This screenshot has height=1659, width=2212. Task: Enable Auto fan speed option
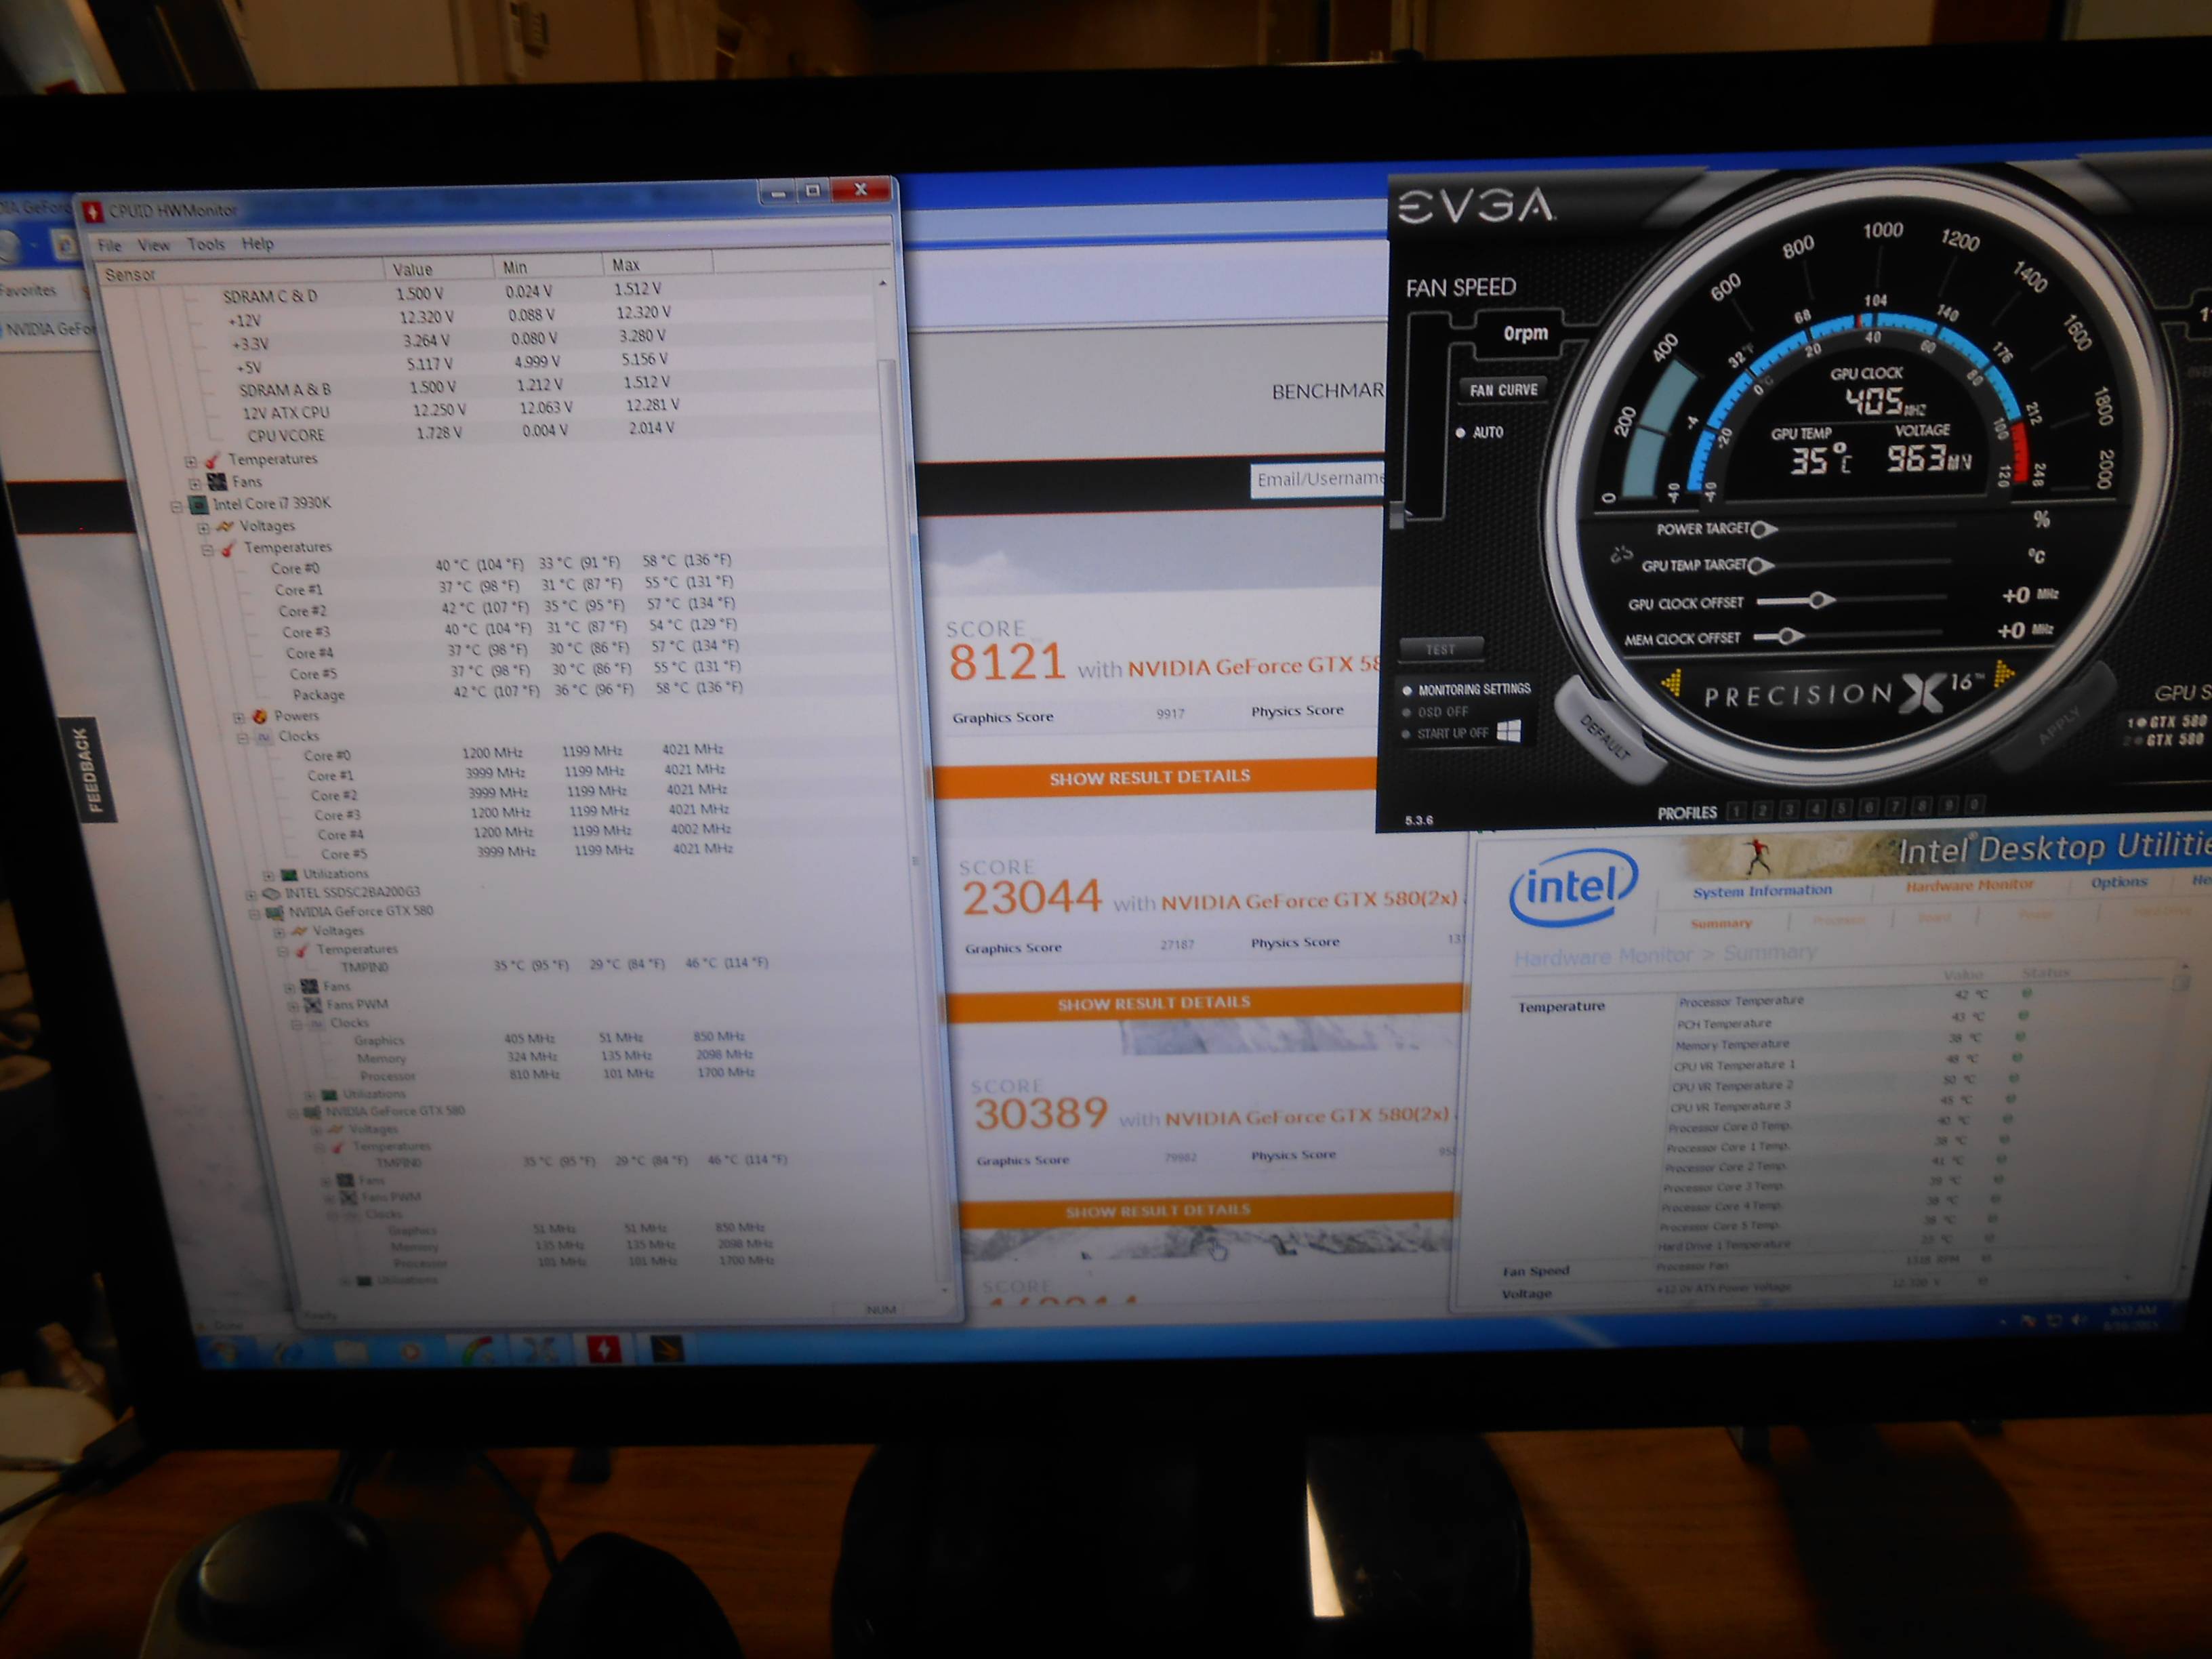tap(1479, 433)
